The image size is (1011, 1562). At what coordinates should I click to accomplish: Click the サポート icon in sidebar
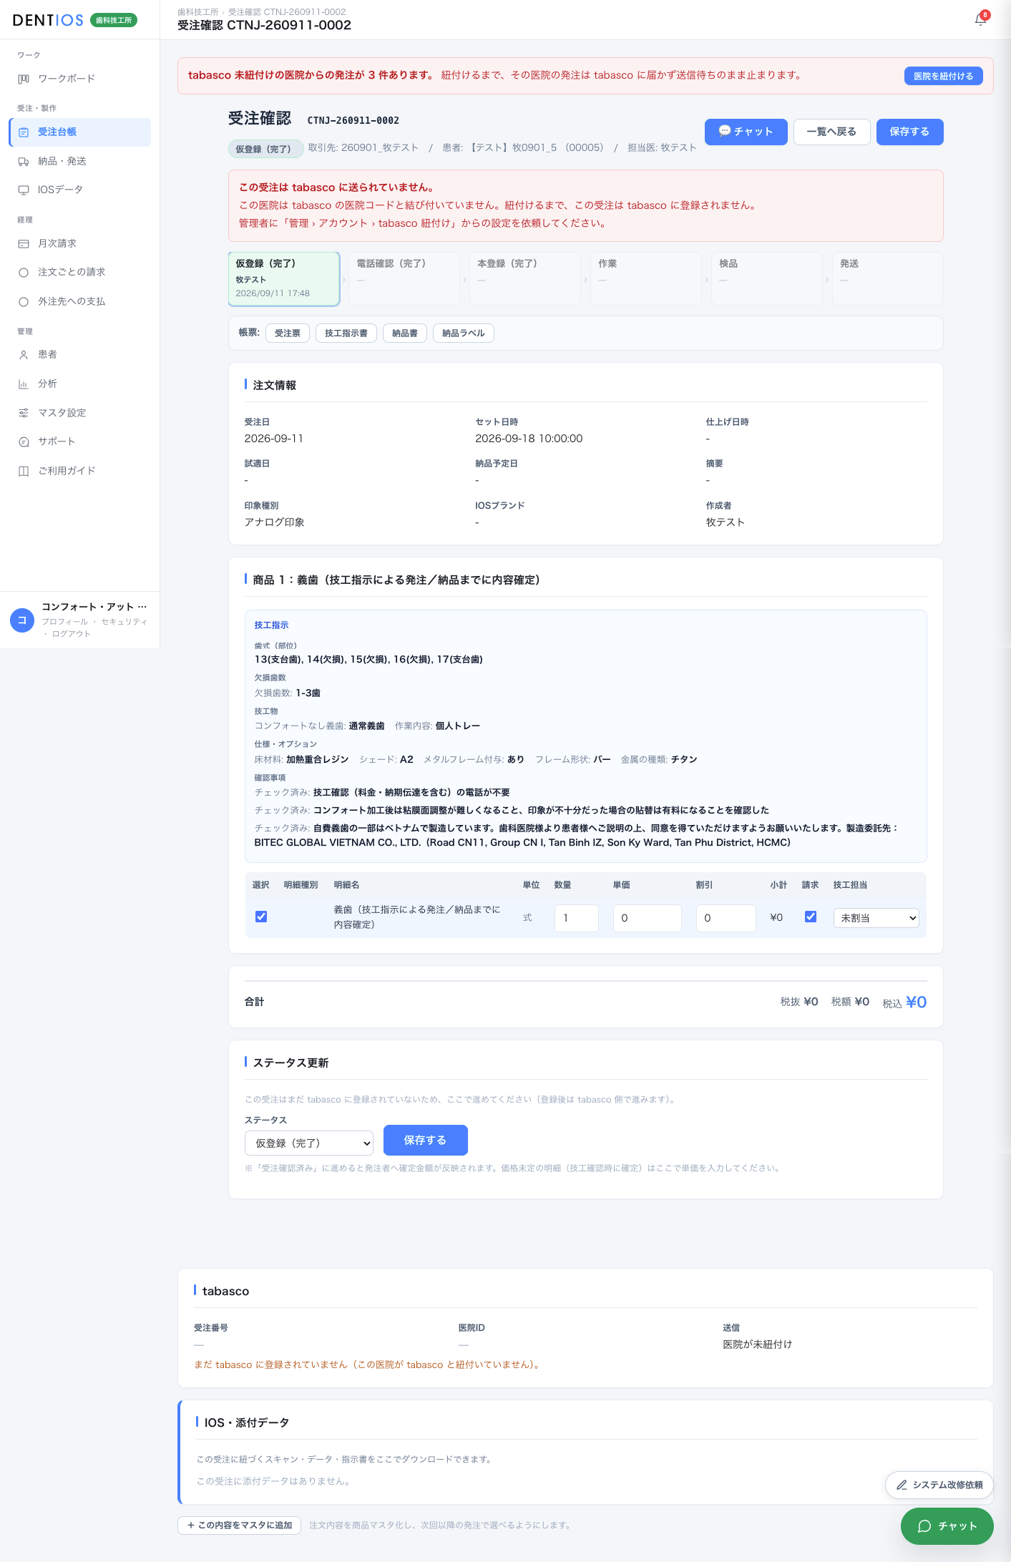point(24,442)
